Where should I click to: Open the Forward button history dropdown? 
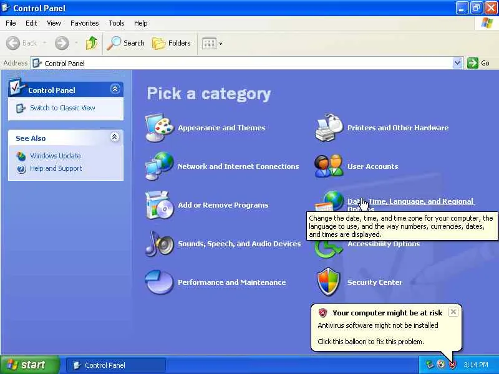coord(76,43)
